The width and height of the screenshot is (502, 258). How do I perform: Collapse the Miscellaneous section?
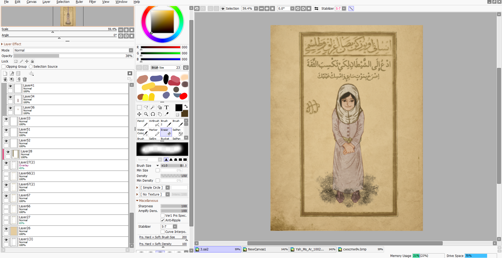tap(137, 201)
